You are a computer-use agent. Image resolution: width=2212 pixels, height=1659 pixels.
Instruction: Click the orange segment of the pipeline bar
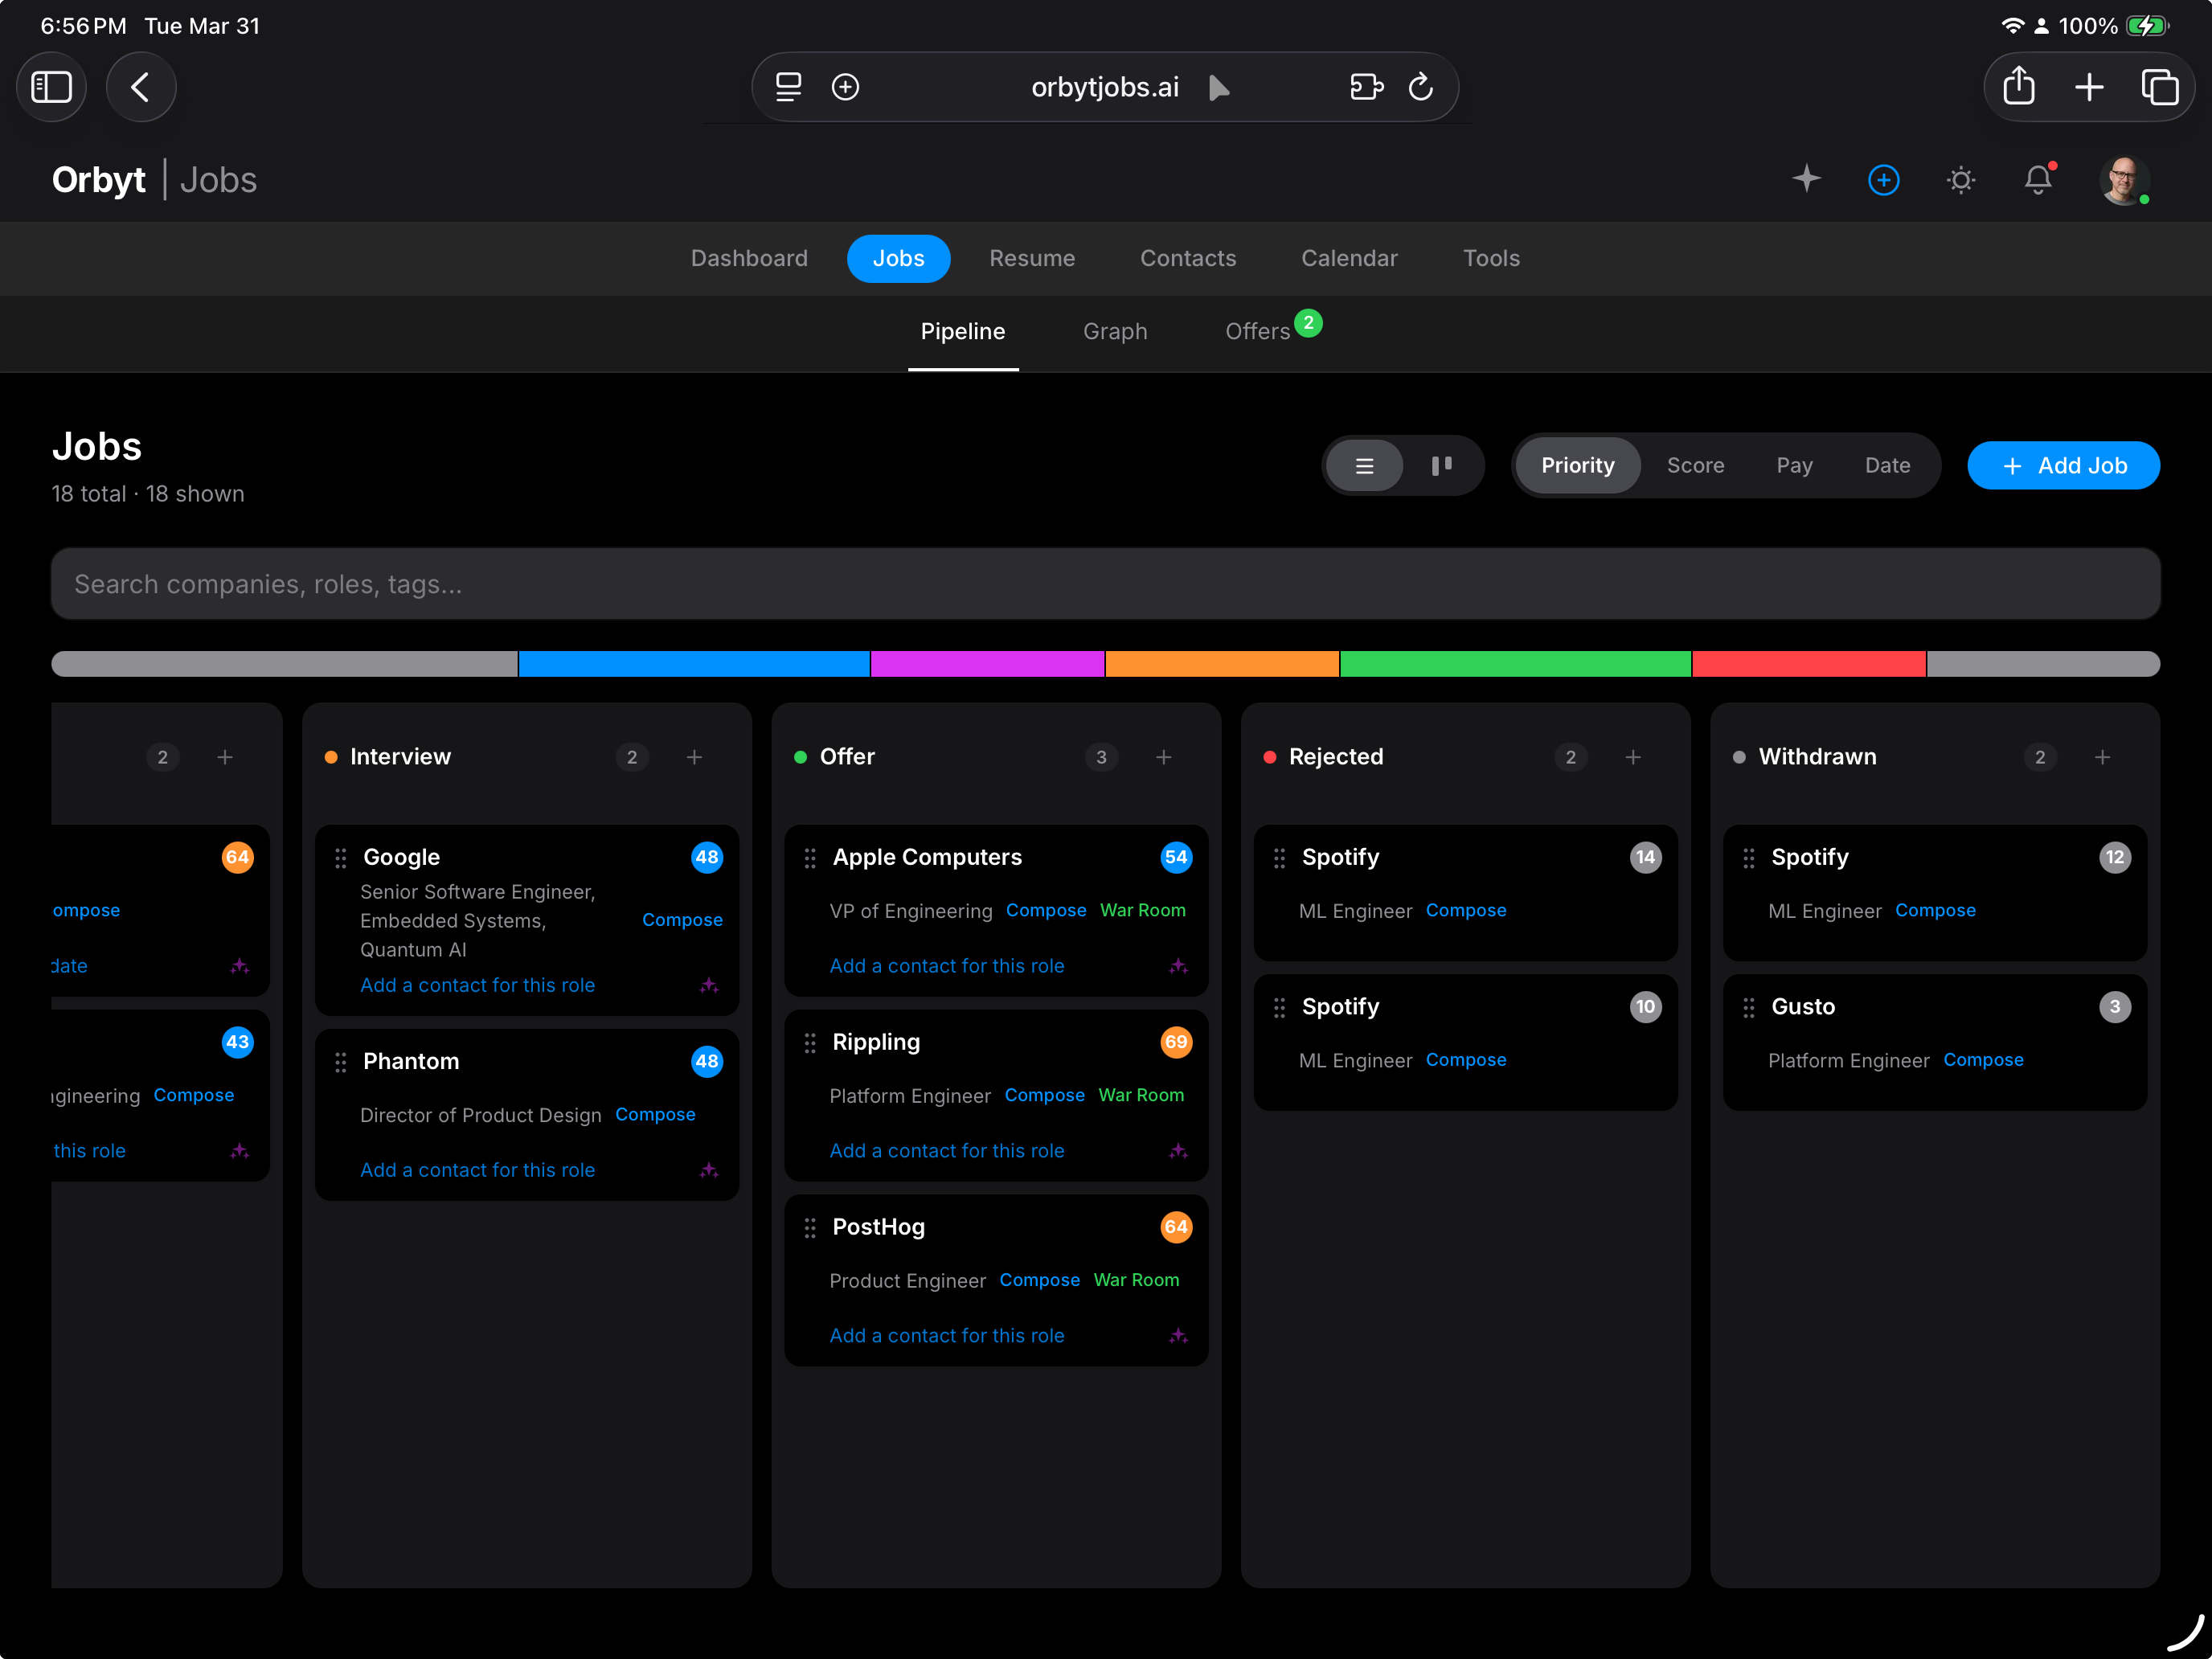[x=1222, y=663]
